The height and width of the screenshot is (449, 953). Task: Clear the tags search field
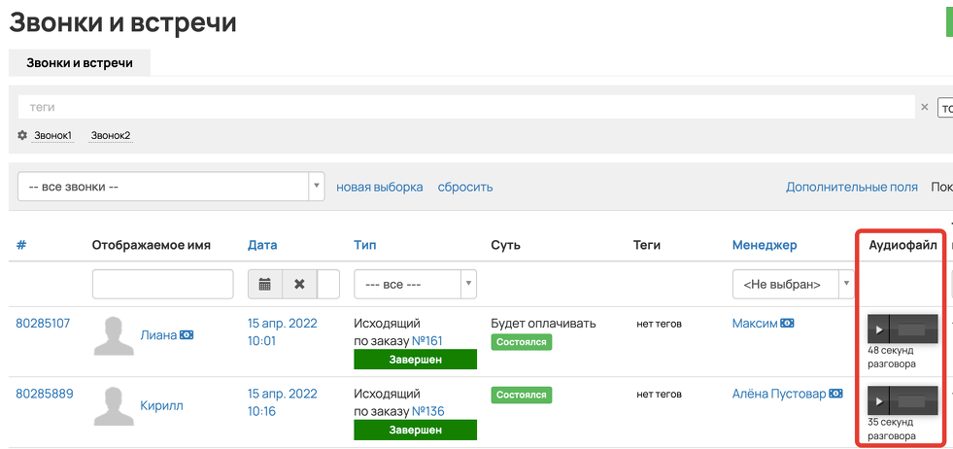tap(924, 108)
